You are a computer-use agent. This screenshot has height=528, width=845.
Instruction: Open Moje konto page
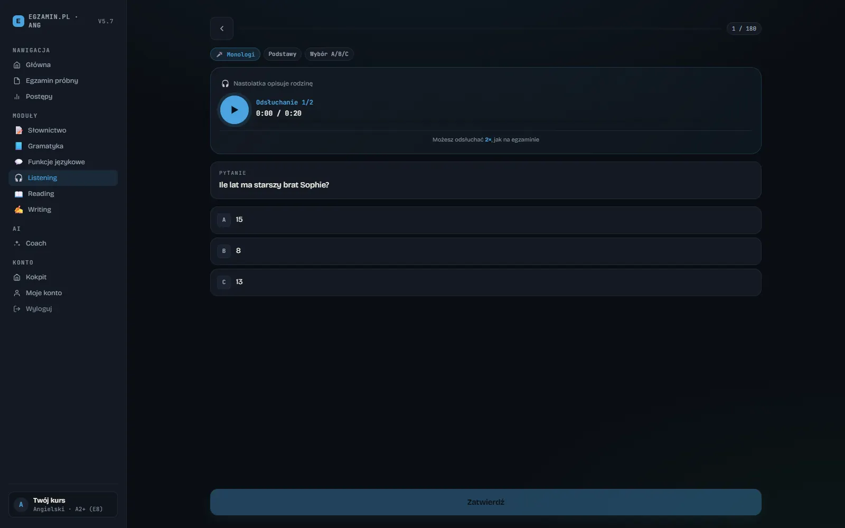point(63,293)
